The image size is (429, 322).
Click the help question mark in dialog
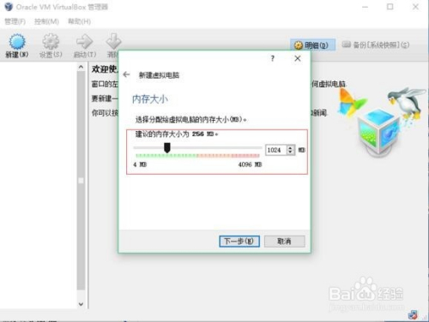273,58
